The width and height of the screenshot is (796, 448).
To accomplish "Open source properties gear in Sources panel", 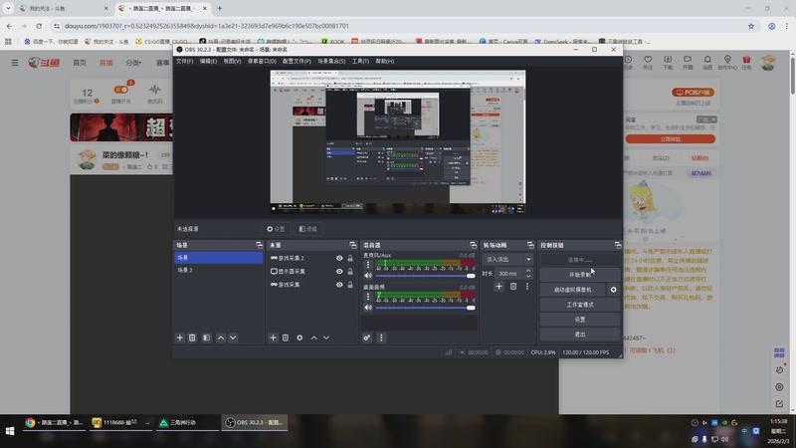I will tap(299, 337).
